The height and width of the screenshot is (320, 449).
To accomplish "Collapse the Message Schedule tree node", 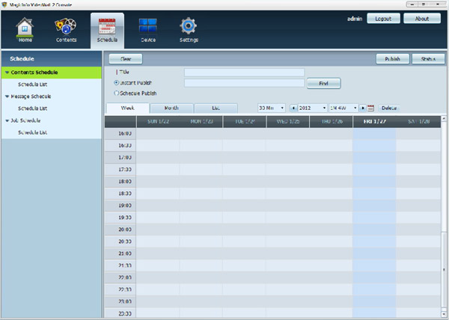I will [6, 96].
